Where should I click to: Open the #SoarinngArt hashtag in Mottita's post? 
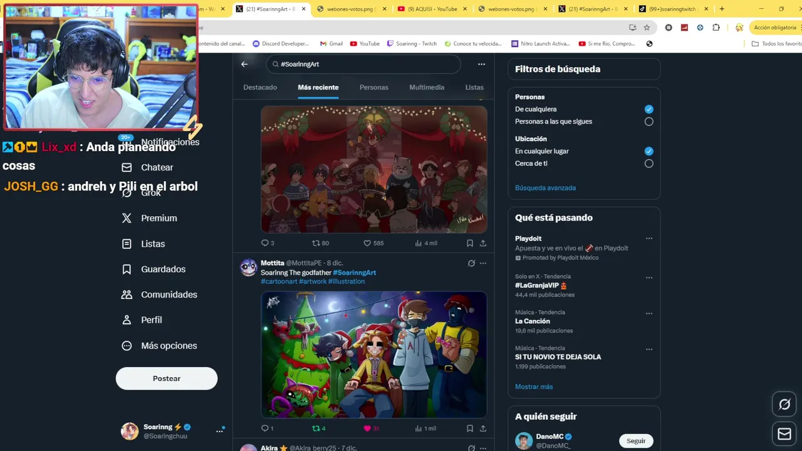click(355, 272)
